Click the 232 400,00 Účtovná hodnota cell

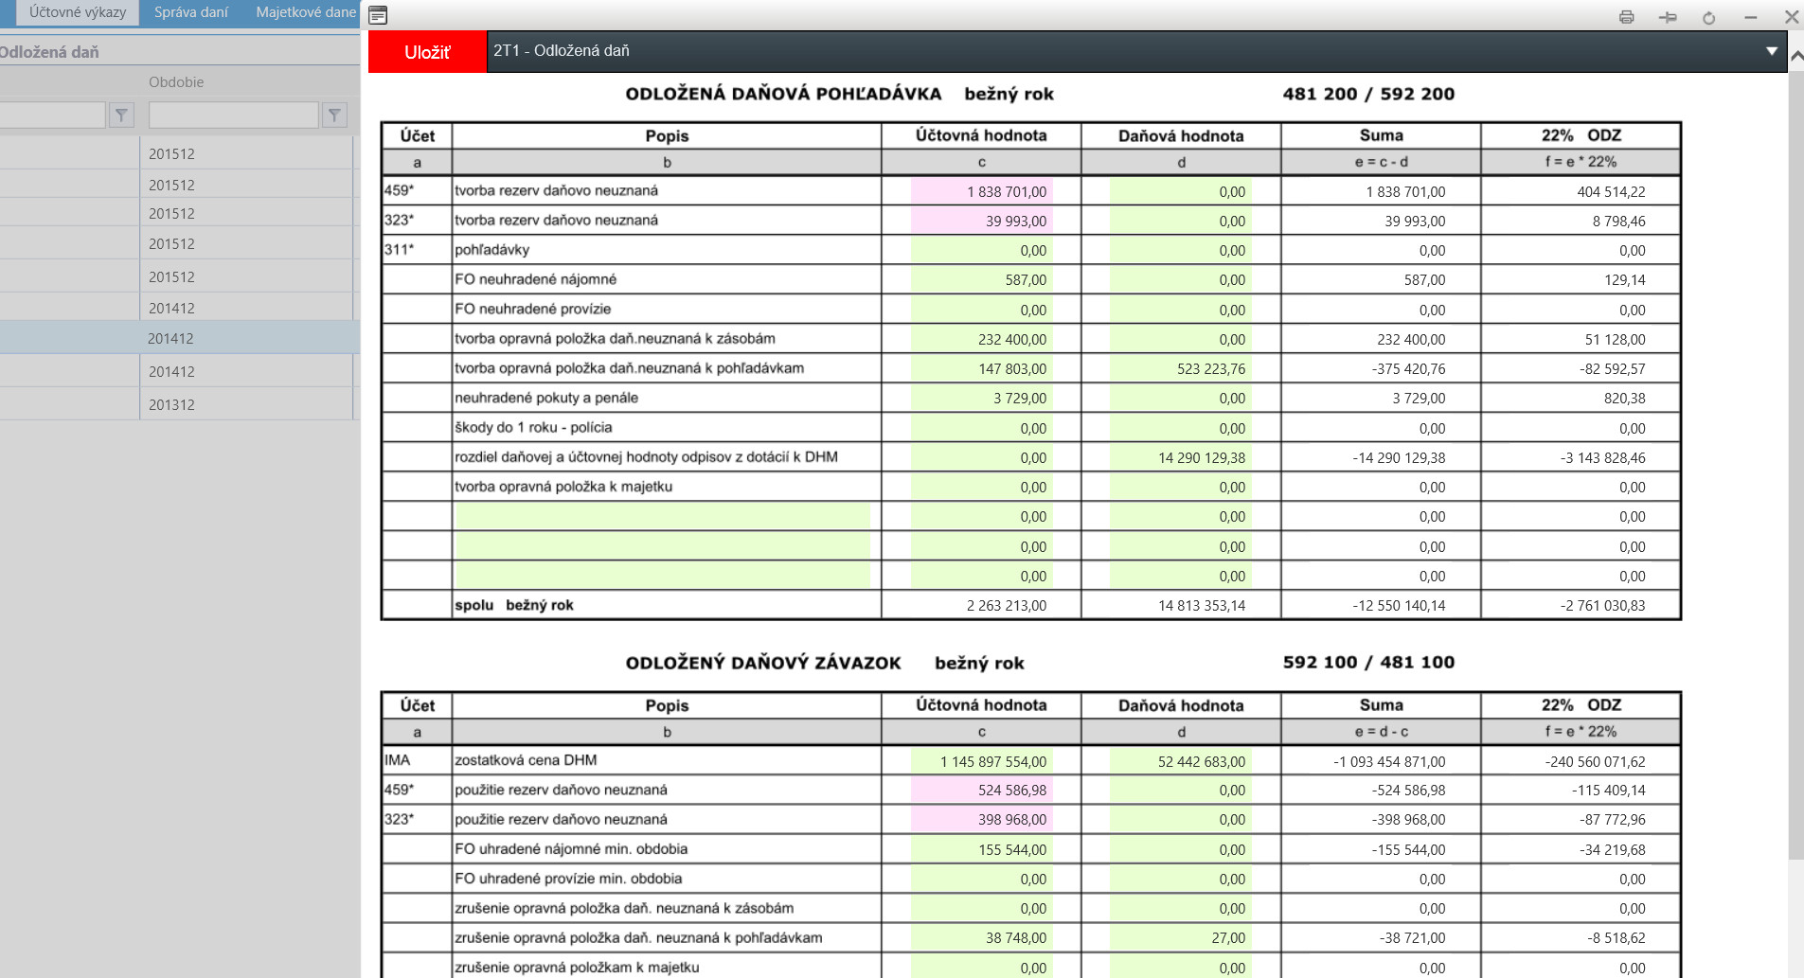pyautogui.click(x=982, y=339)
